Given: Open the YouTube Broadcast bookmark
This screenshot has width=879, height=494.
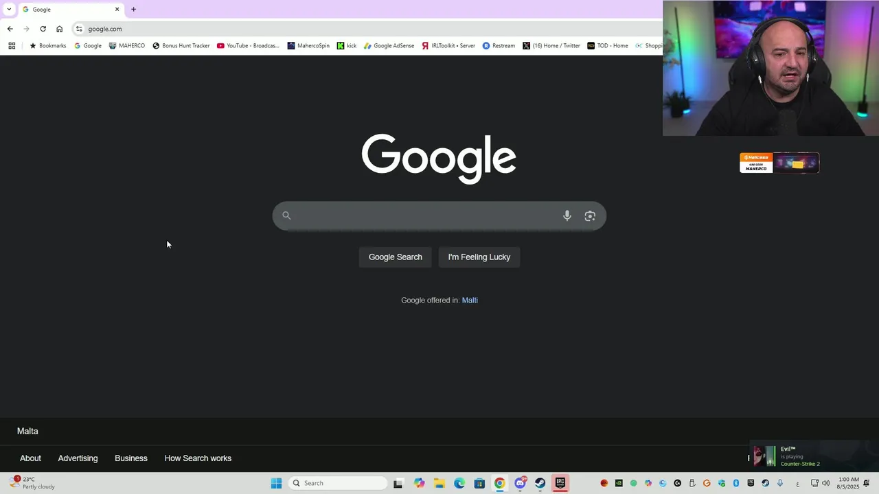Looking at the screenshot, I should tap(248, 46).
